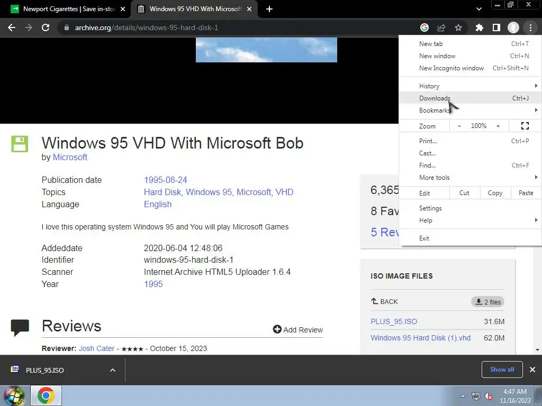Share this page using share icon
The width and height of the screenshot is (542, 406).
click(x=441, y=27)
